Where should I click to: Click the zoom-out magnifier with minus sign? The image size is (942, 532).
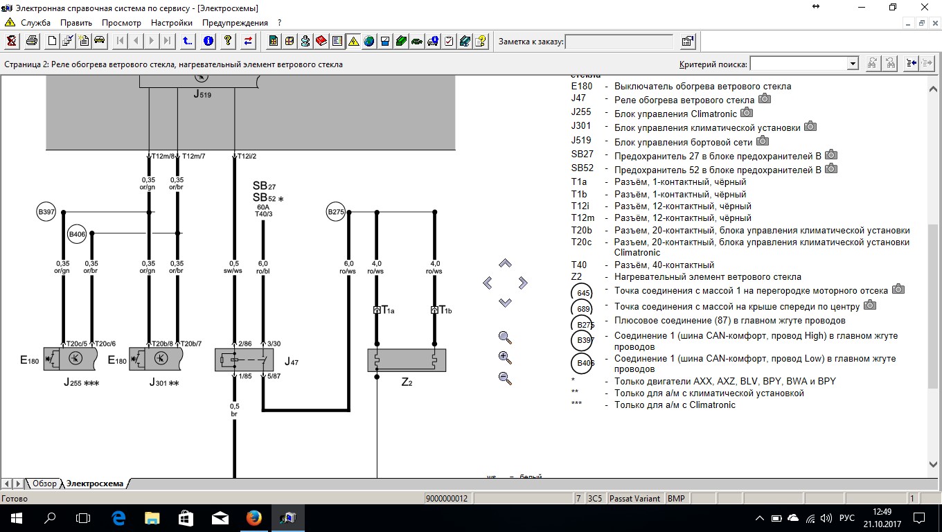click(x=505, y=379)
